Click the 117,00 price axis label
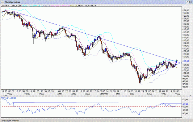193x122 pixels. [186, 29]
